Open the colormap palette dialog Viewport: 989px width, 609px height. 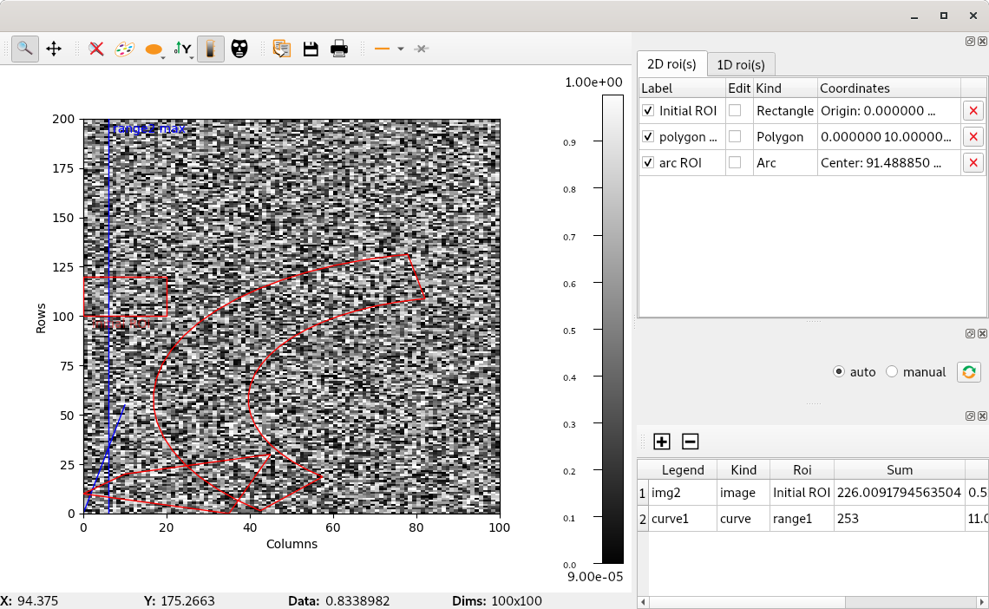point(125,49)
